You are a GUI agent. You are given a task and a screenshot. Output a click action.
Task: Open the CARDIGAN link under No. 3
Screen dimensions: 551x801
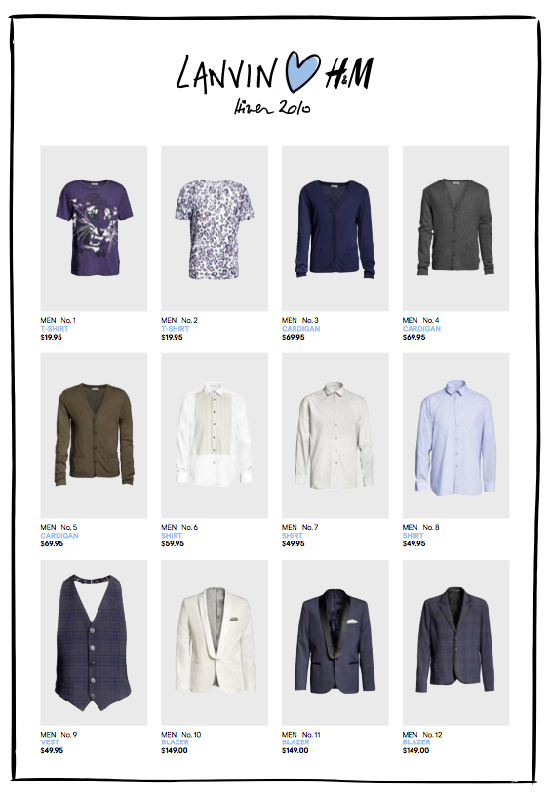coord(300,329)
